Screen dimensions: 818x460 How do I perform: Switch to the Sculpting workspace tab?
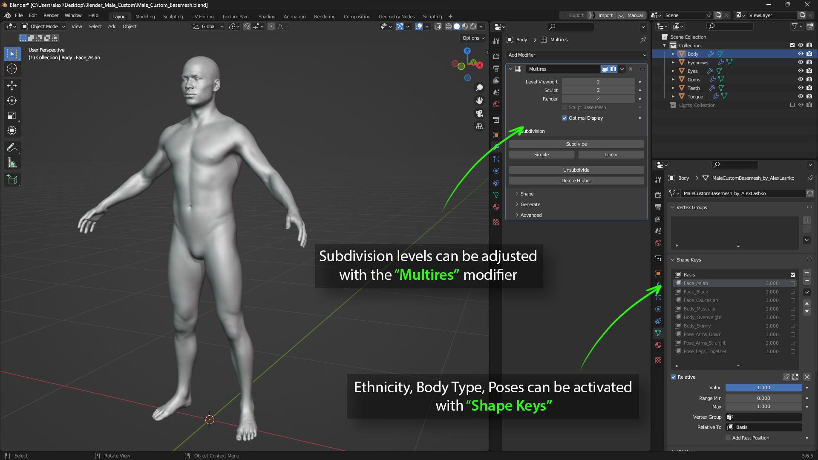click(x=173, y=17)
